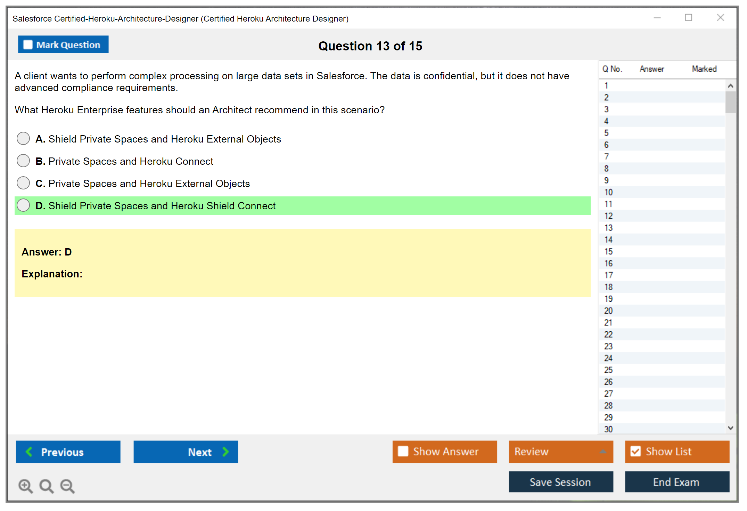Image resolution: width=747 pixels, height=511 pixels.
Task: Click the reset zoom magnifier icon
Action: (46, 486)
